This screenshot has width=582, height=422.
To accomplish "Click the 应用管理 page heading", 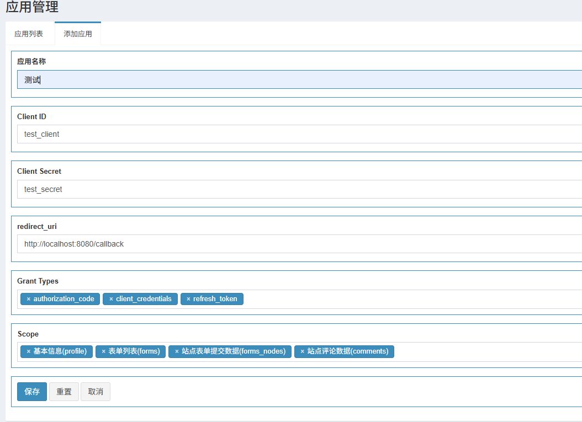I will point(32,8).
